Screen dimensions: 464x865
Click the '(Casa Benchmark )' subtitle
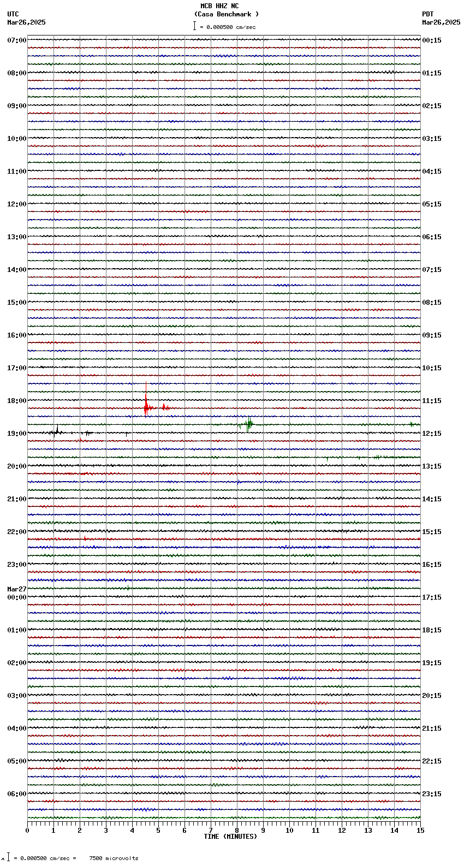point(227,14)
